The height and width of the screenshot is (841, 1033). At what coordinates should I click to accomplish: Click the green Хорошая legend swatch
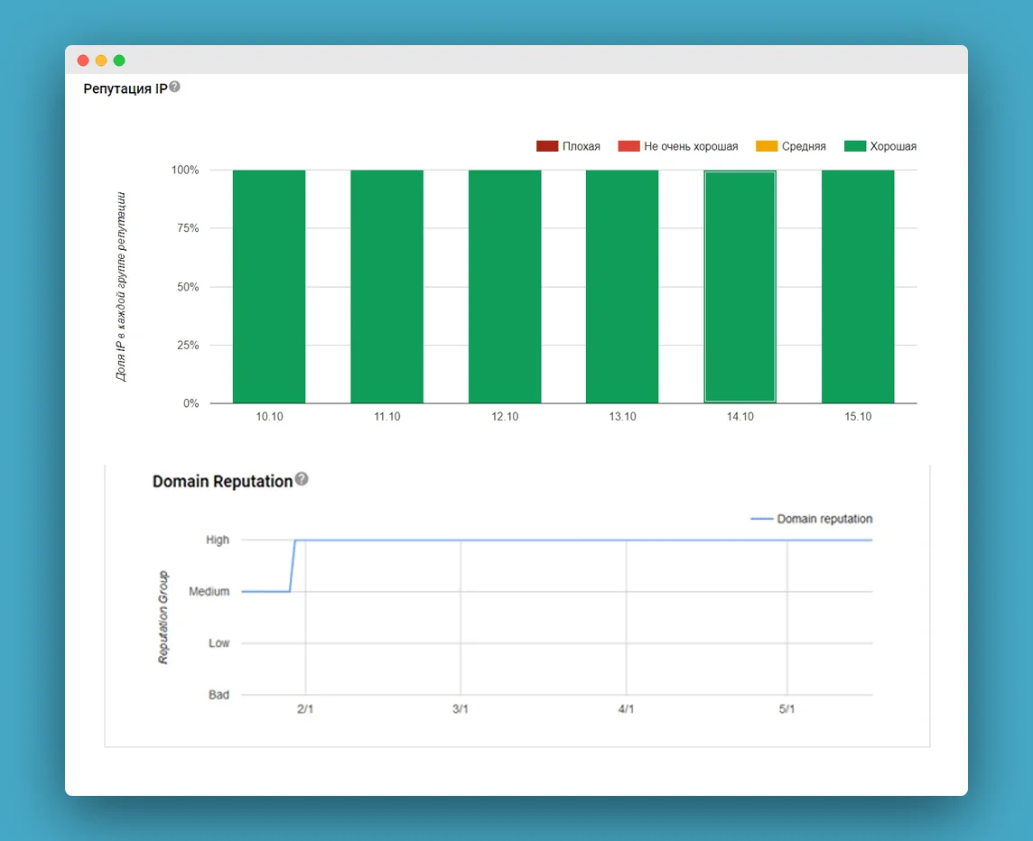click(x=854, y=146)
